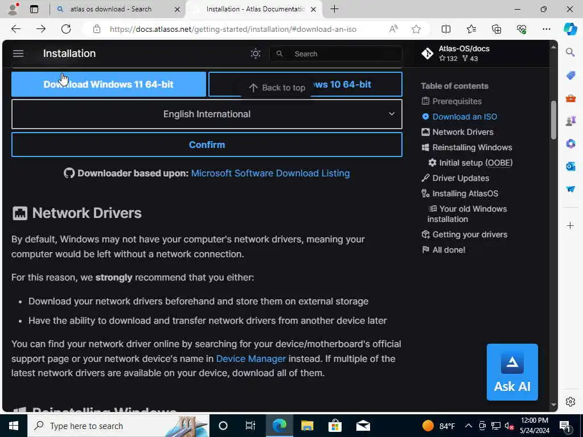The height and width of the screenshot is (437, 583).
Task: Click the Confirm button
Action: point(207,145)
